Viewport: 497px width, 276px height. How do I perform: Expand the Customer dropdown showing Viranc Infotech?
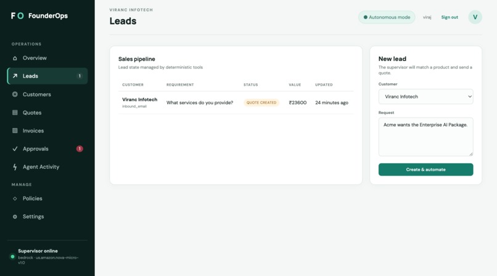pos(425,97)
